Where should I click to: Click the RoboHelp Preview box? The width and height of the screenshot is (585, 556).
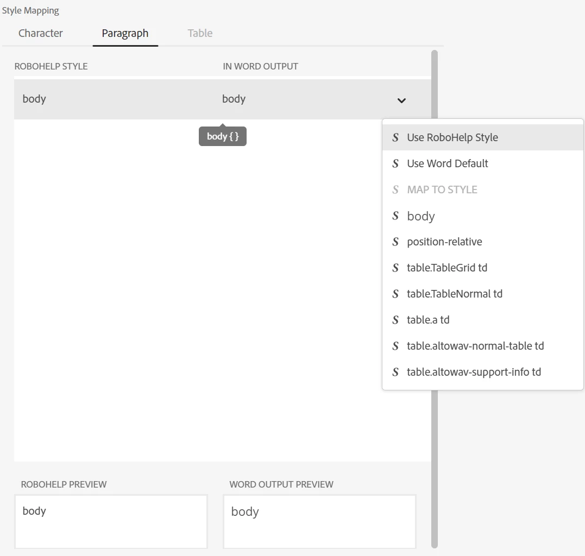click(111, 521)
